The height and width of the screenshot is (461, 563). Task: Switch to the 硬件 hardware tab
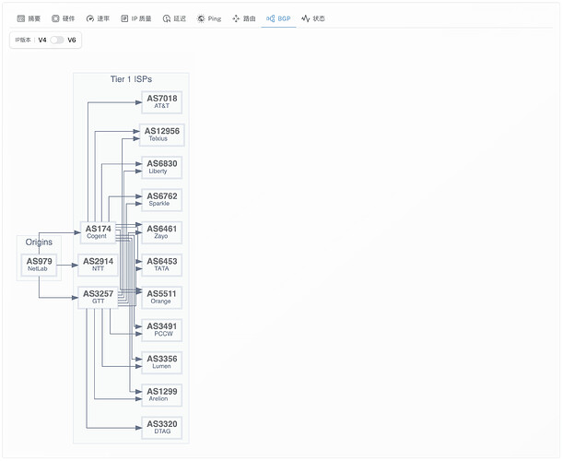tap(64, 18)
